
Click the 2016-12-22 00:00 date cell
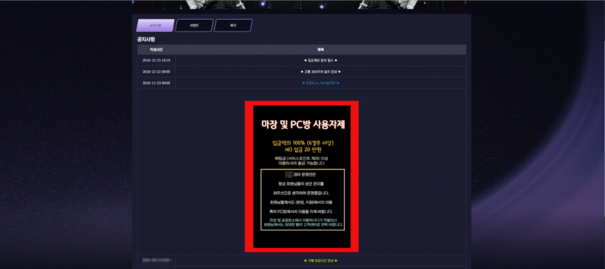tap(156, 71)
